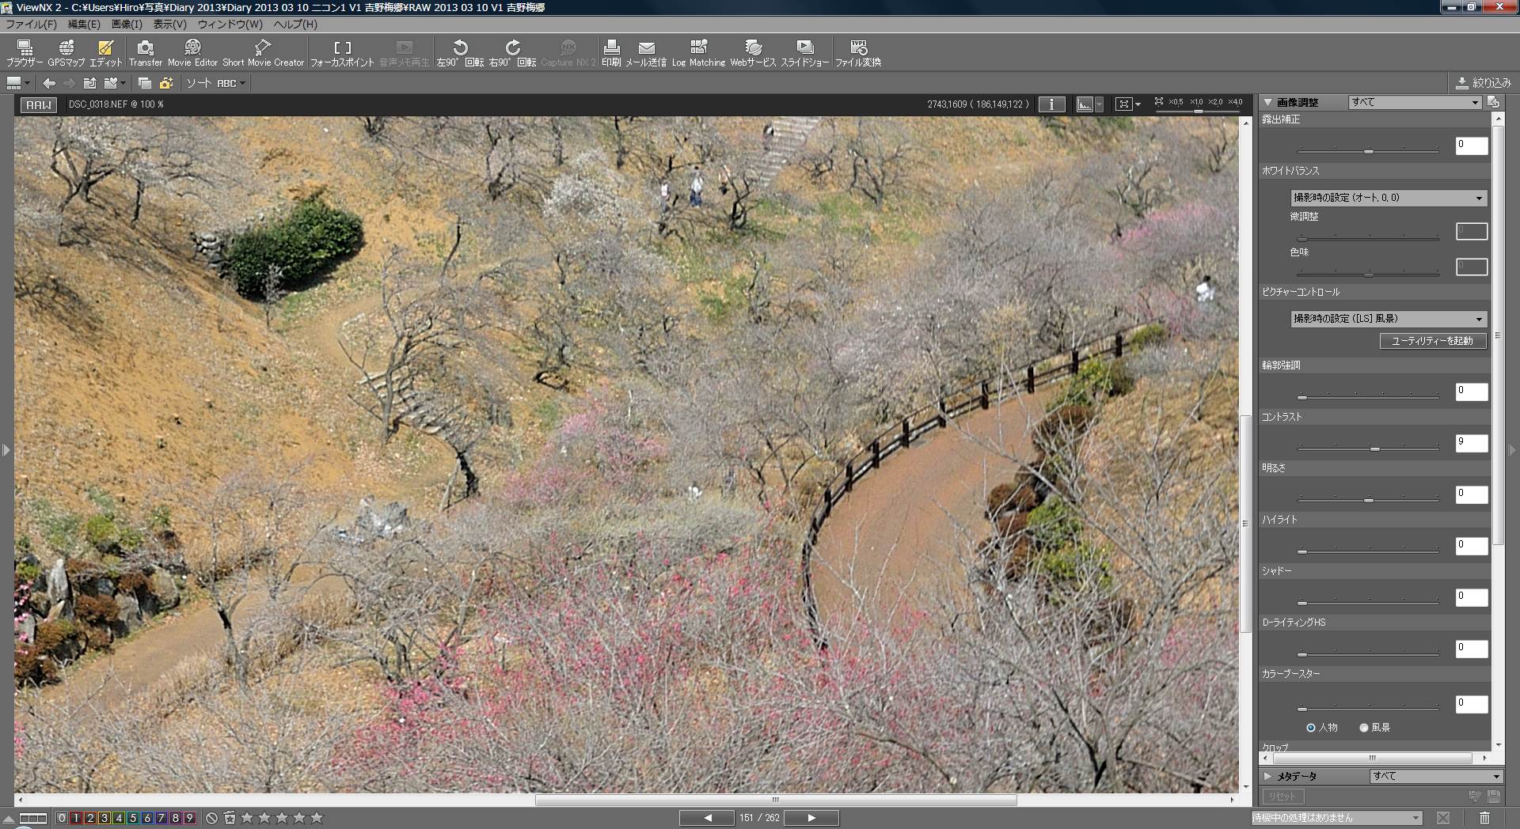Expand the メタデータ panel
Image resolution: width=1520 pixels, height=829 pixels.
click(x=1267, y=777)
